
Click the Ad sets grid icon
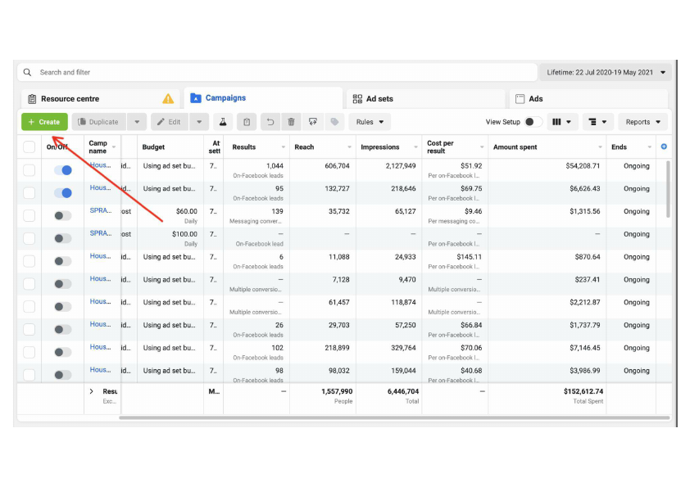point(357,99)
